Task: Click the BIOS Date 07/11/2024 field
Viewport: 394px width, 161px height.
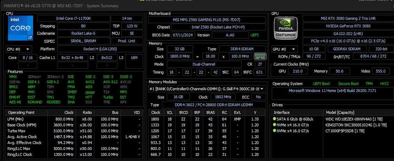Action: click(x=183, y=35)
